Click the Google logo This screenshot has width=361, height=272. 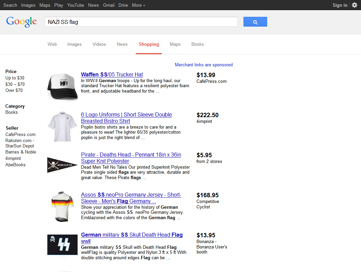click(21, 22)
